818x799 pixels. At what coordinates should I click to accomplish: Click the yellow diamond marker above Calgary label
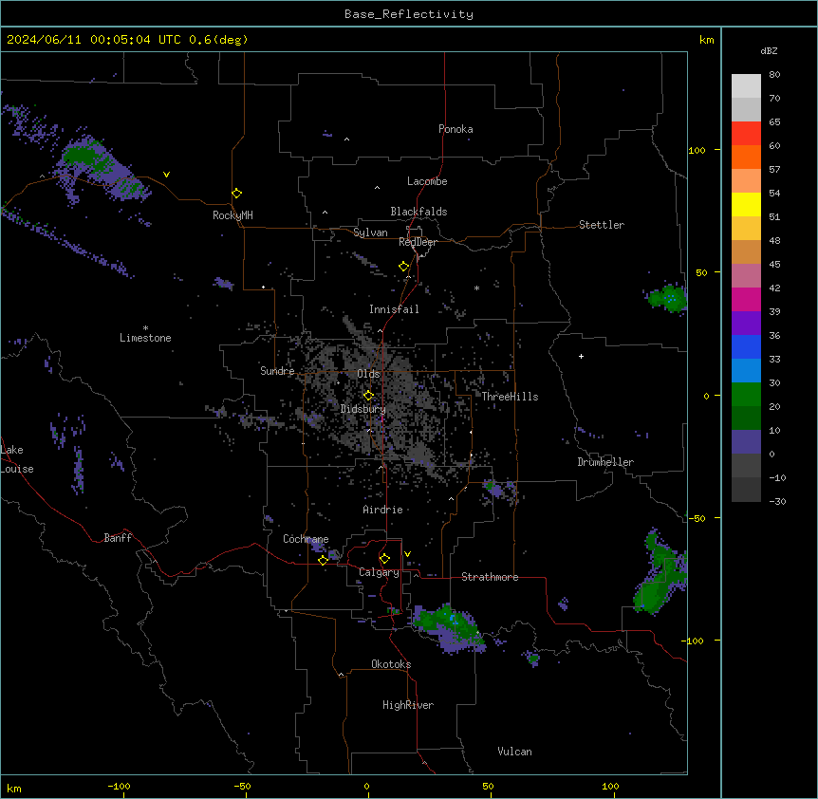pos(384,559)
